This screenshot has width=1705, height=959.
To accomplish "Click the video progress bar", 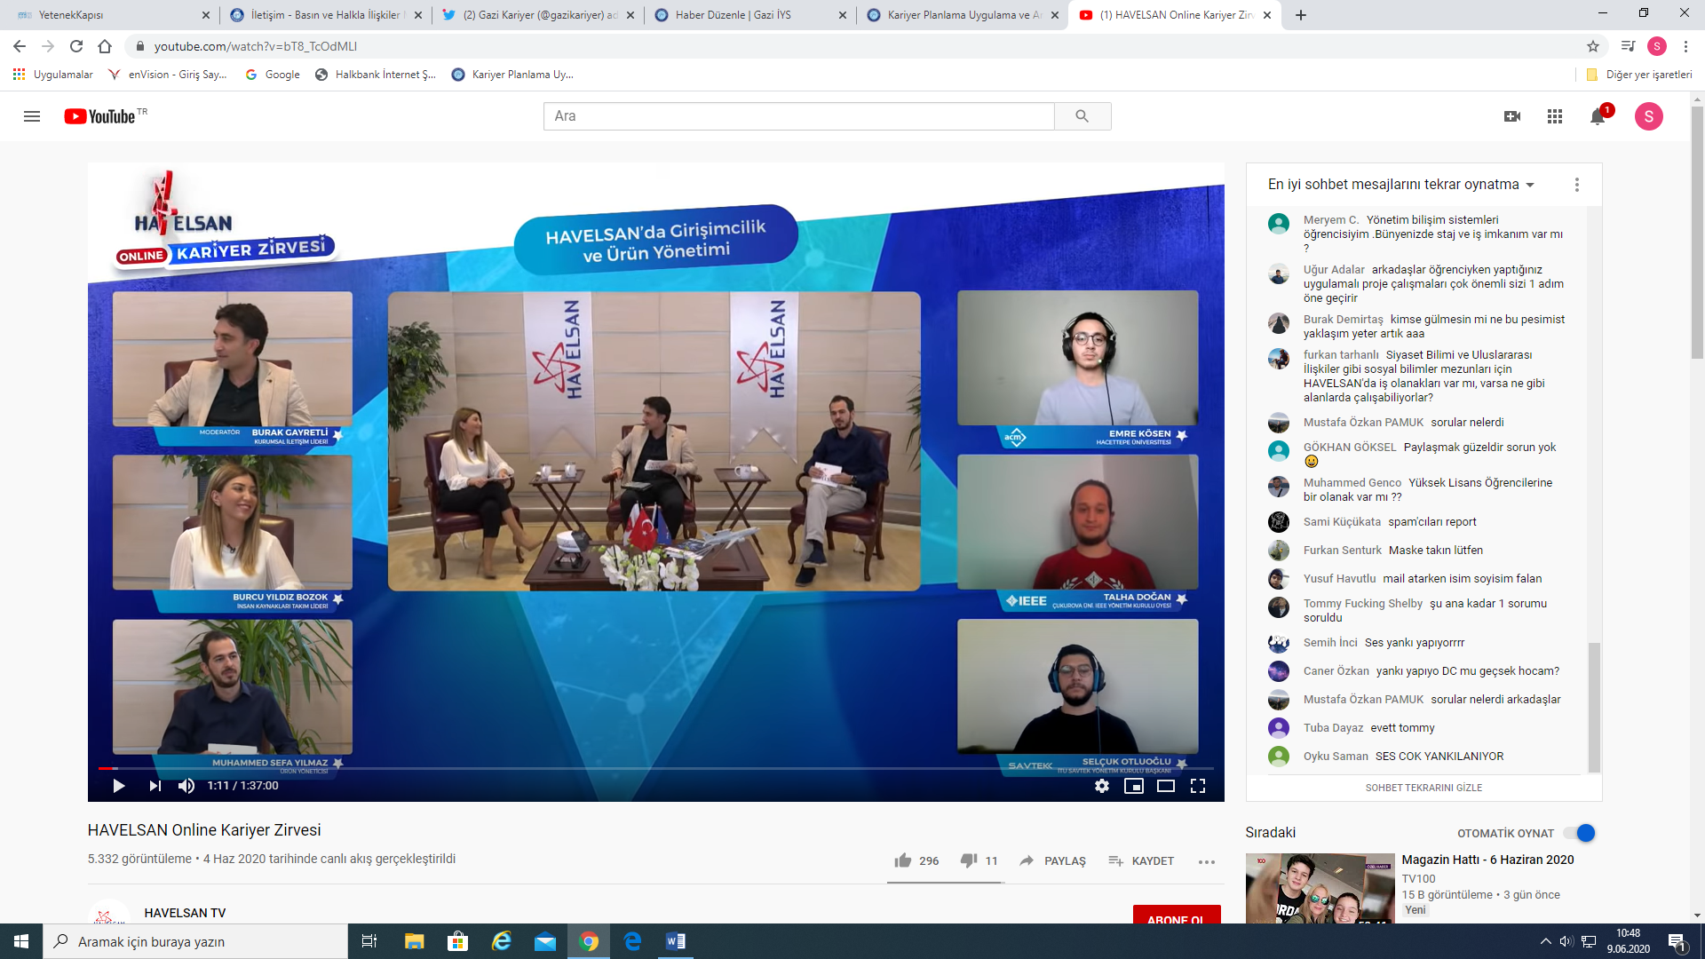I will pos(655,768).
